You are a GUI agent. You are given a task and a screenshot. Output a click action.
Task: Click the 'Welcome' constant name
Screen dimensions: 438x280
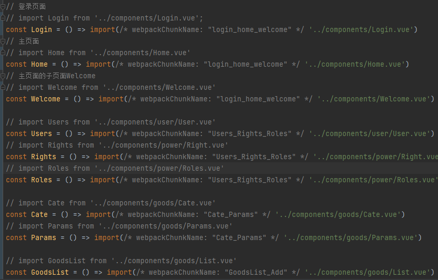pyautogui.click(x=46, y=99)
